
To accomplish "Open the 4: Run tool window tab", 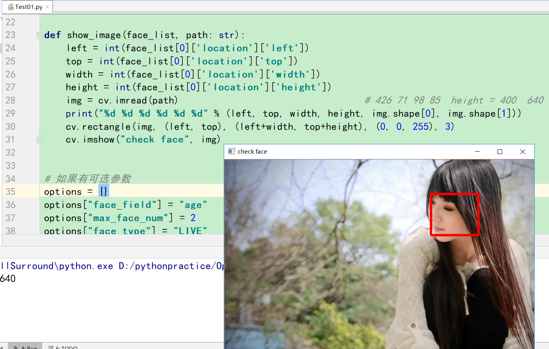I will coord(25,347).
